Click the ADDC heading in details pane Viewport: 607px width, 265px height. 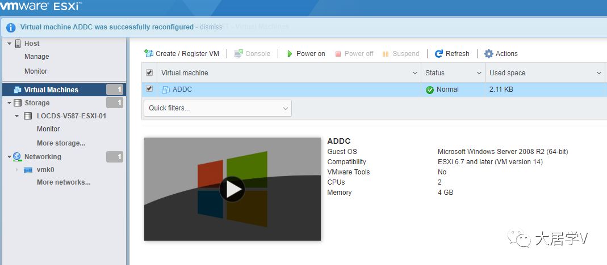(x=339, y=141)
